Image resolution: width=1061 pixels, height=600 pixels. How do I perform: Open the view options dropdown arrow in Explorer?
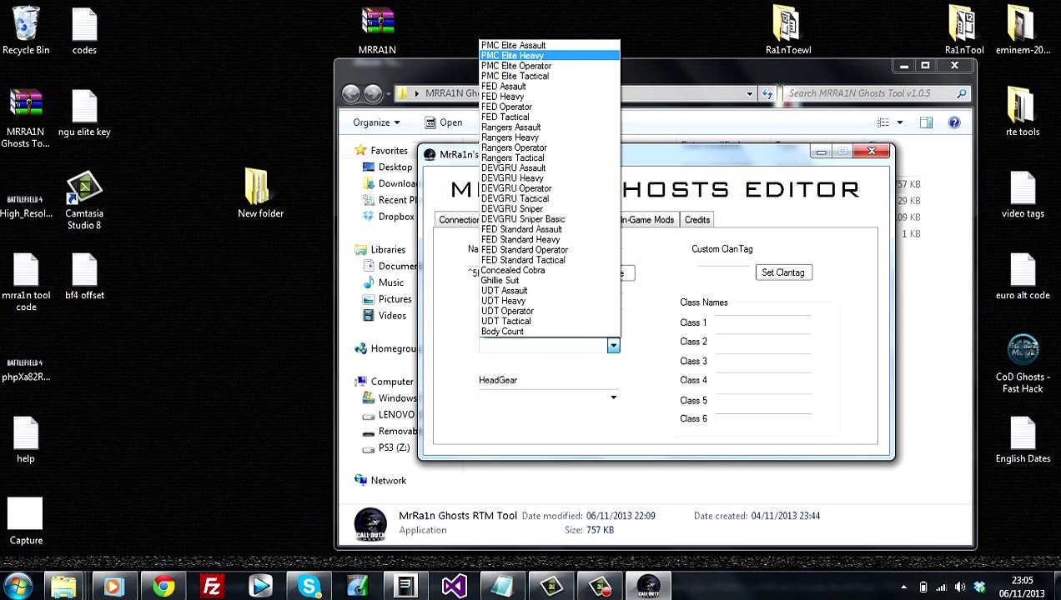click(899, 122)
